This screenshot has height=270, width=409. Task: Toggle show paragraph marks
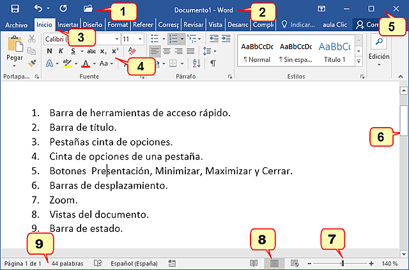tap(213, 63)
